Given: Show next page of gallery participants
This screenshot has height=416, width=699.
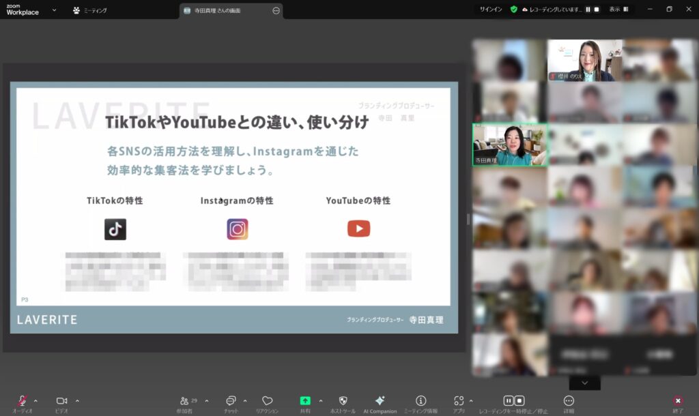Looking at the screenshot, I should point(584,383).
